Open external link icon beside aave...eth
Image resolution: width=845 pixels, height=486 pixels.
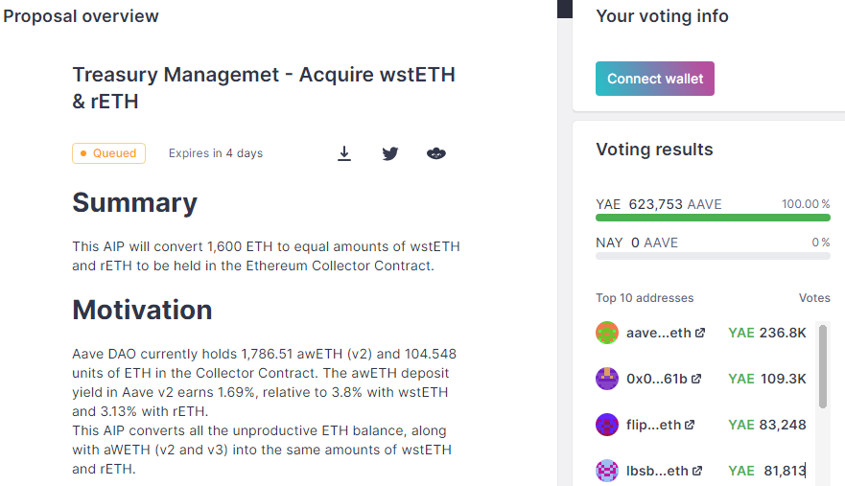[700, 333]
